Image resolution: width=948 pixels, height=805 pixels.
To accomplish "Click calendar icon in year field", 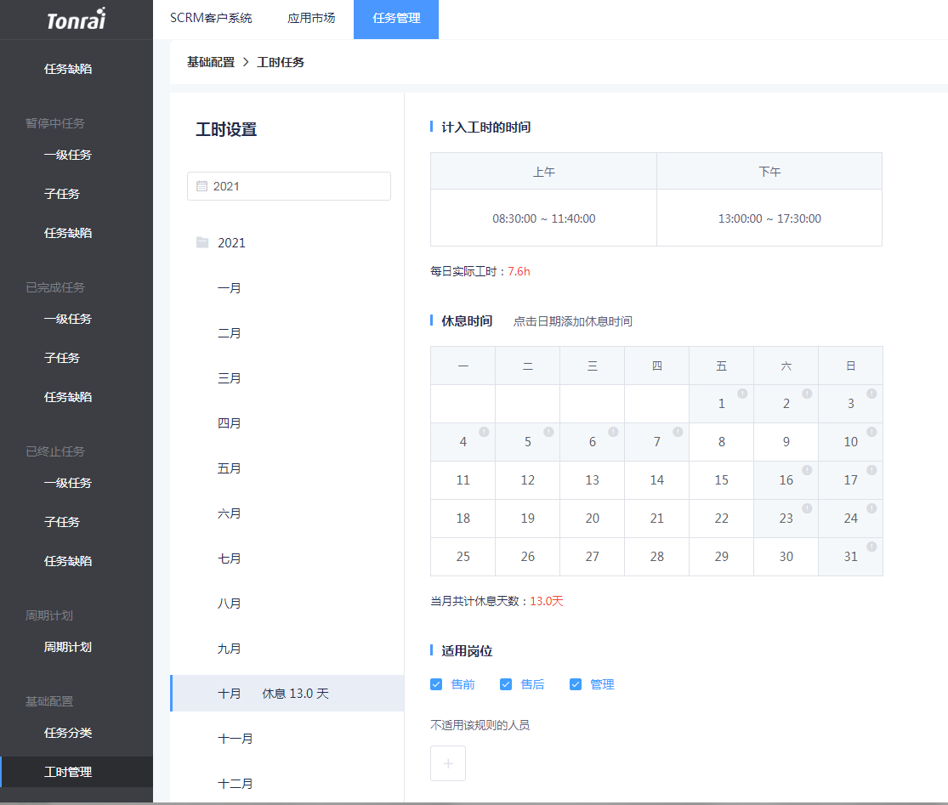I will (202, 186).
